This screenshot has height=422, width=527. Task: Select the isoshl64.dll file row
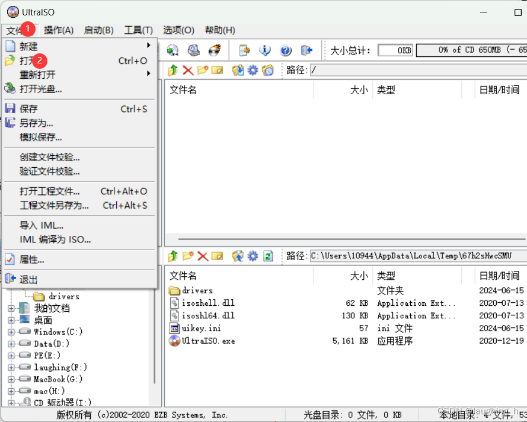[x=346, y=315]
